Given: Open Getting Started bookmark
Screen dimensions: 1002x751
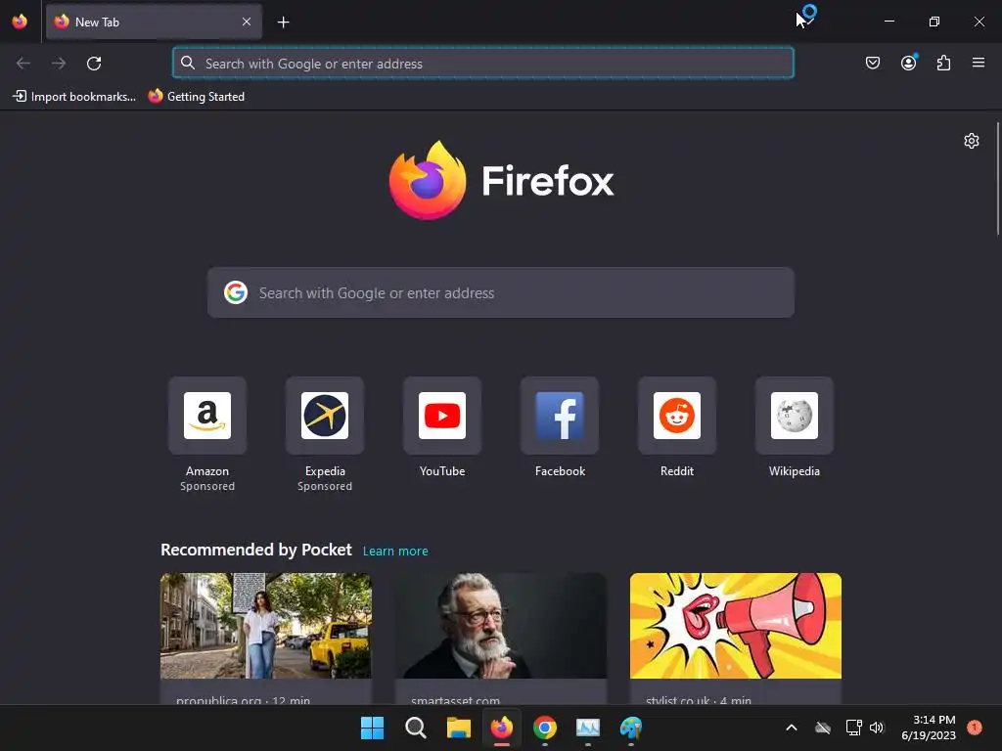Looking at the screenshot, I should coord(197,97).
